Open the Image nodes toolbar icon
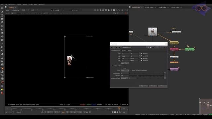212x119 pixels. [2, 8]
